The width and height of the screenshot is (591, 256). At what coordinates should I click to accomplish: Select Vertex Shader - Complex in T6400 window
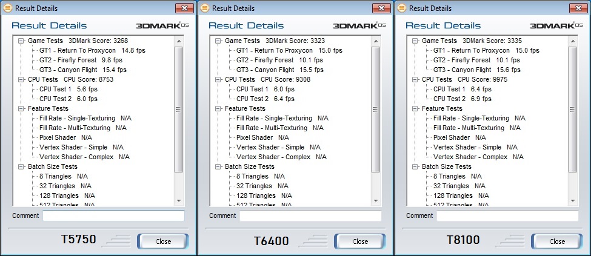pos(281,157)
